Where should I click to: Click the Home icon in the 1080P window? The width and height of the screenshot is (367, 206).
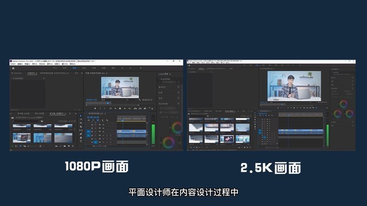coord(13,68)
